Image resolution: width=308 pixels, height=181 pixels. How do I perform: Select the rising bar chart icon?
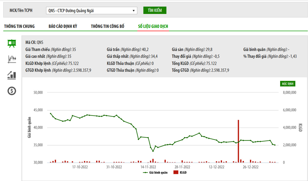[x=12, y=75]
